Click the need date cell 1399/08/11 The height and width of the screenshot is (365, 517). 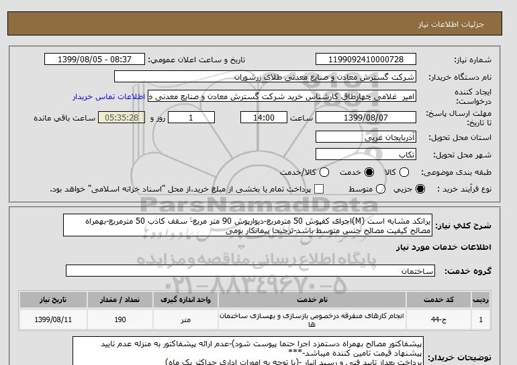[53, 319]
